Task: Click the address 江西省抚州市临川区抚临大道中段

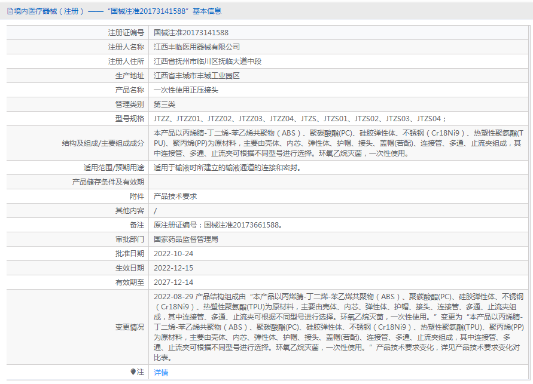Action: pos(208,61)
